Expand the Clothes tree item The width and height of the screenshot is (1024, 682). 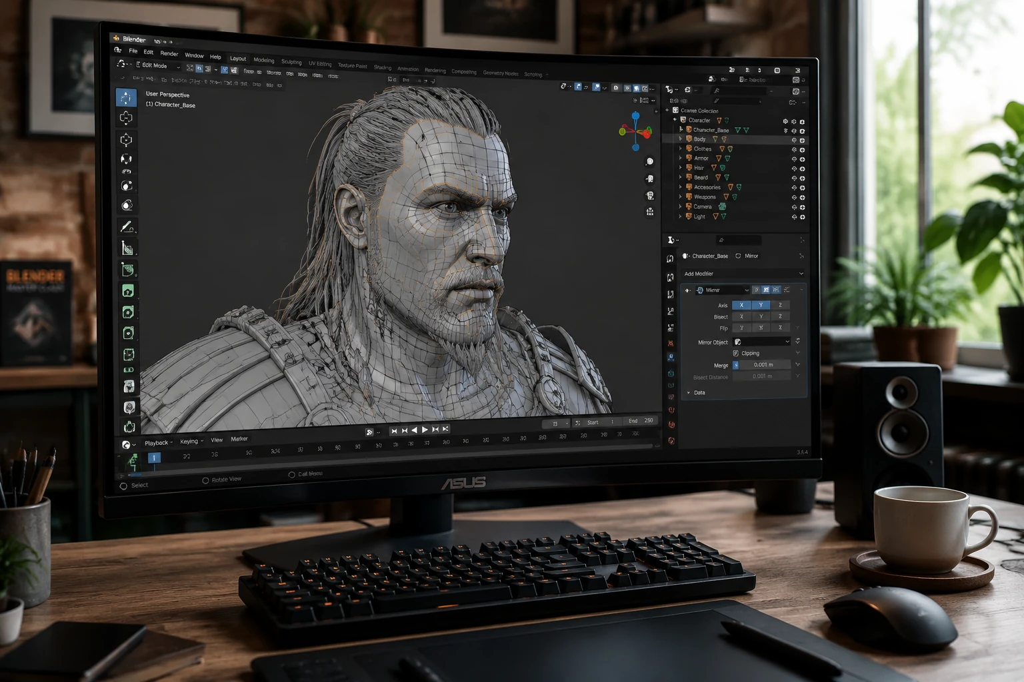click(681, 149)
